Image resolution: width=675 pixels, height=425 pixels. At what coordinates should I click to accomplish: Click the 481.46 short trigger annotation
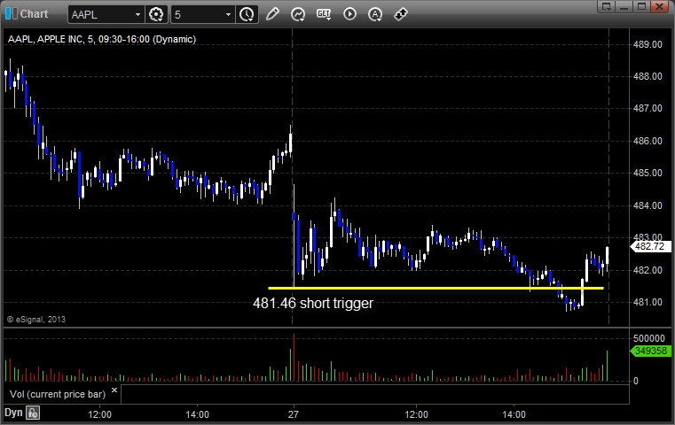coord(313,303)
